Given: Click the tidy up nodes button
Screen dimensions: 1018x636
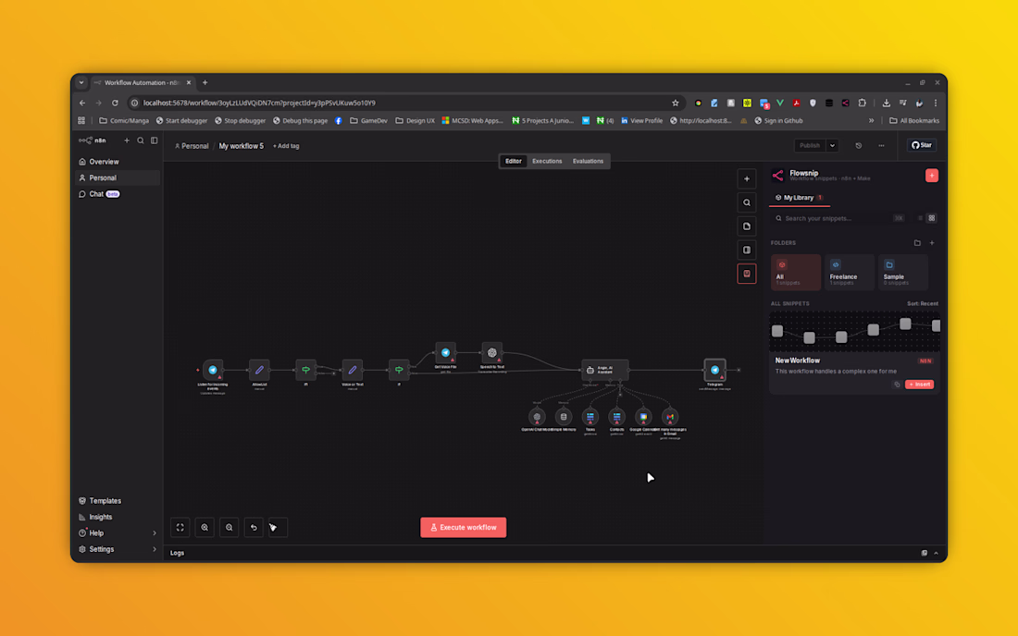Looking at the screenshot, I should click(x=278, y=528).
